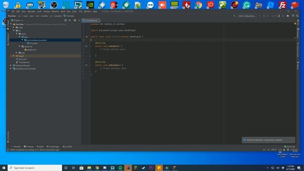304x171 pixels.
Task: Open the Navigate menu
Action: click(31, 11)
